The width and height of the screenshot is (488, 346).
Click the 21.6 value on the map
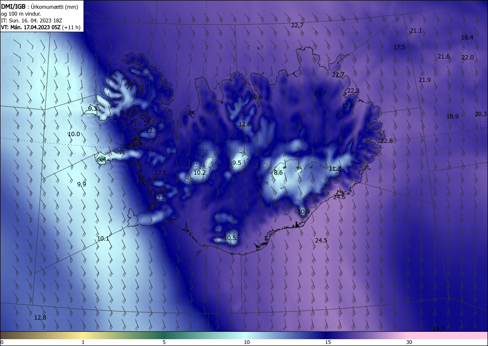(x=444, y=57)
